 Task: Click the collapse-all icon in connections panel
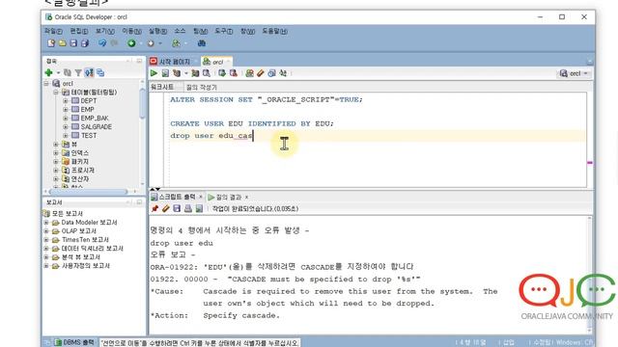100,73
